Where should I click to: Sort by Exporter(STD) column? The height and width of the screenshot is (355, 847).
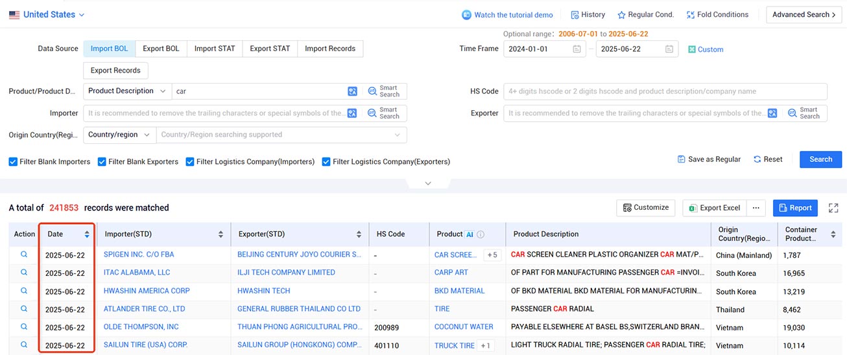pos(359,235)
